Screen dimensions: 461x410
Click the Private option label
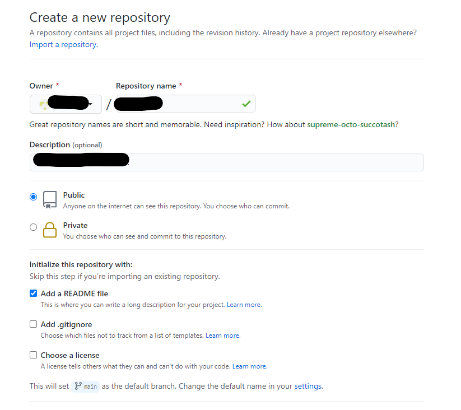[x=75, y=225]
